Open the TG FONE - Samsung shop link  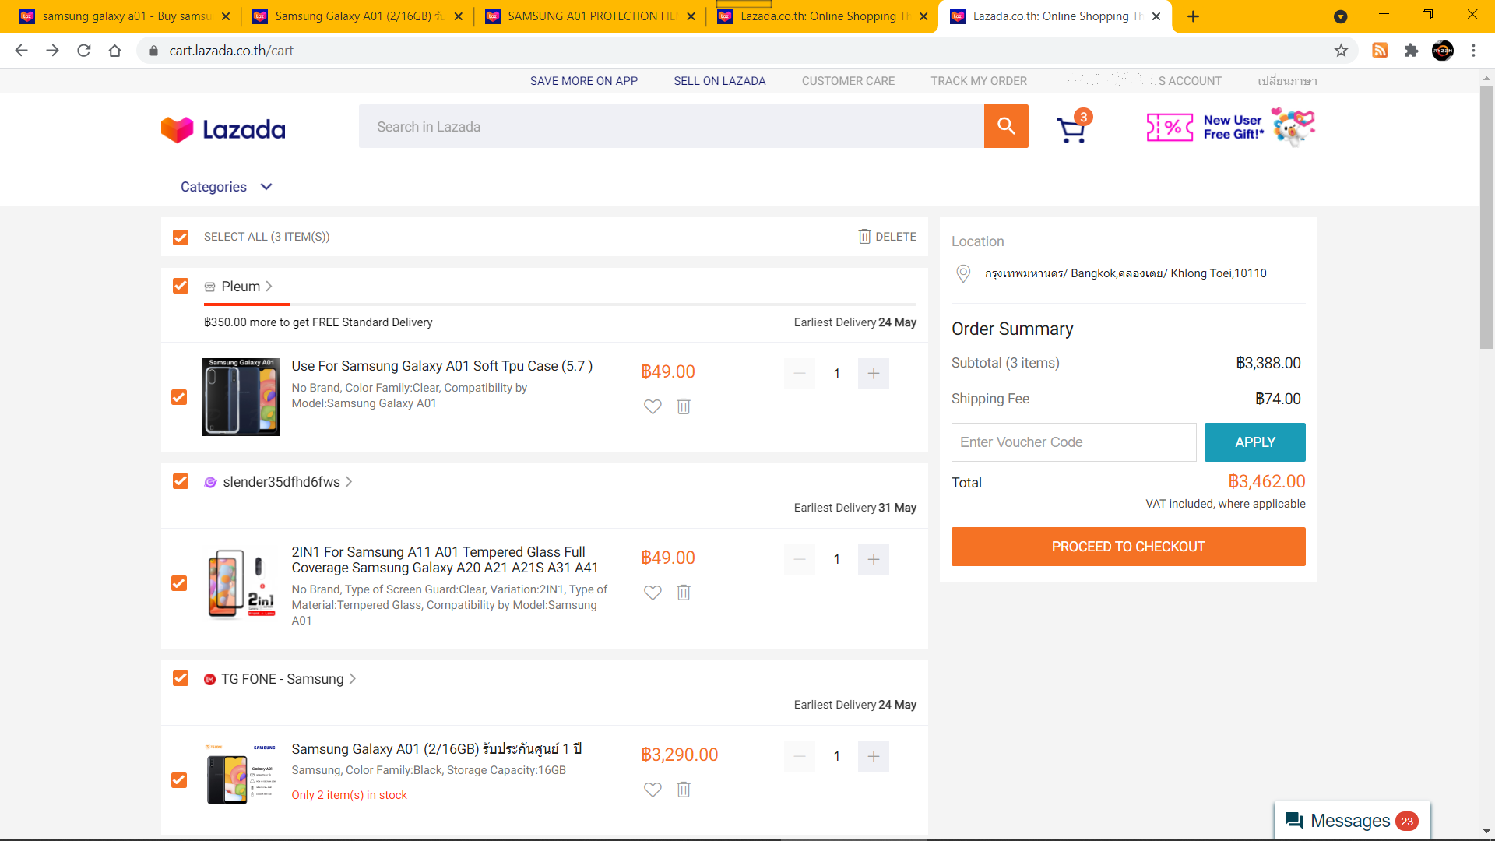pyautogui.click(x=280, y=679)
